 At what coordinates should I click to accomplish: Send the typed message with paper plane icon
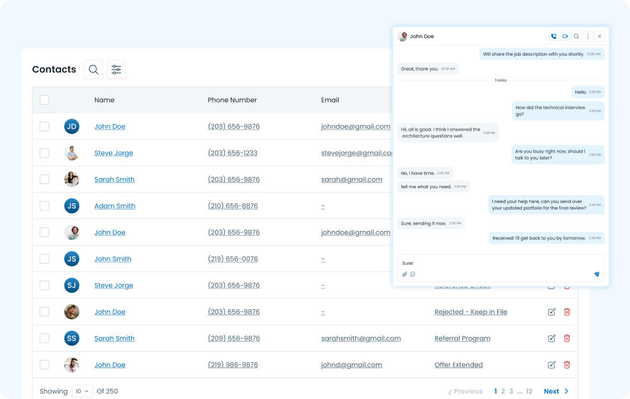tap(597, 274)
